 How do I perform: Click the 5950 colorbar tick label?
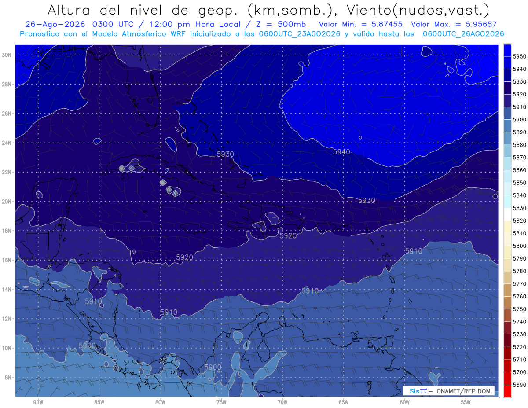tap(520, 56)
